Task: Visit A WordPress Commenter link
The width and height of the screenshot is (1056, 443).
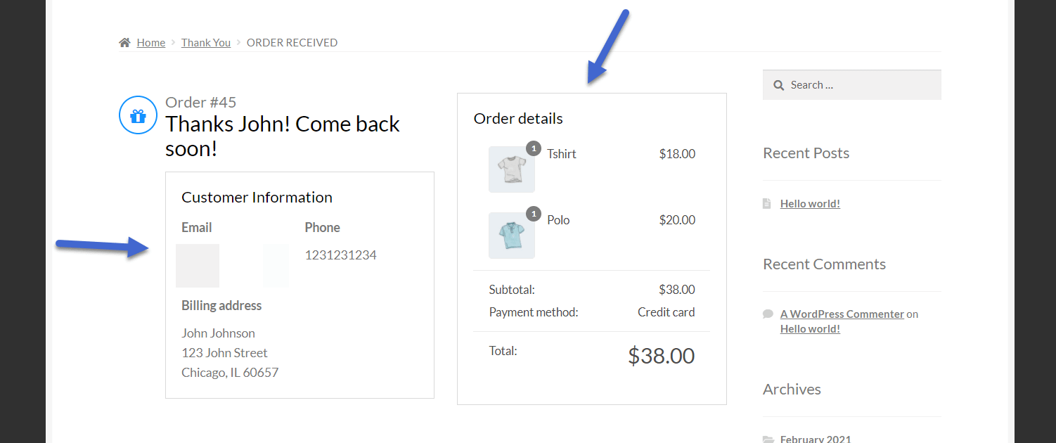Action: pos(842,314)
